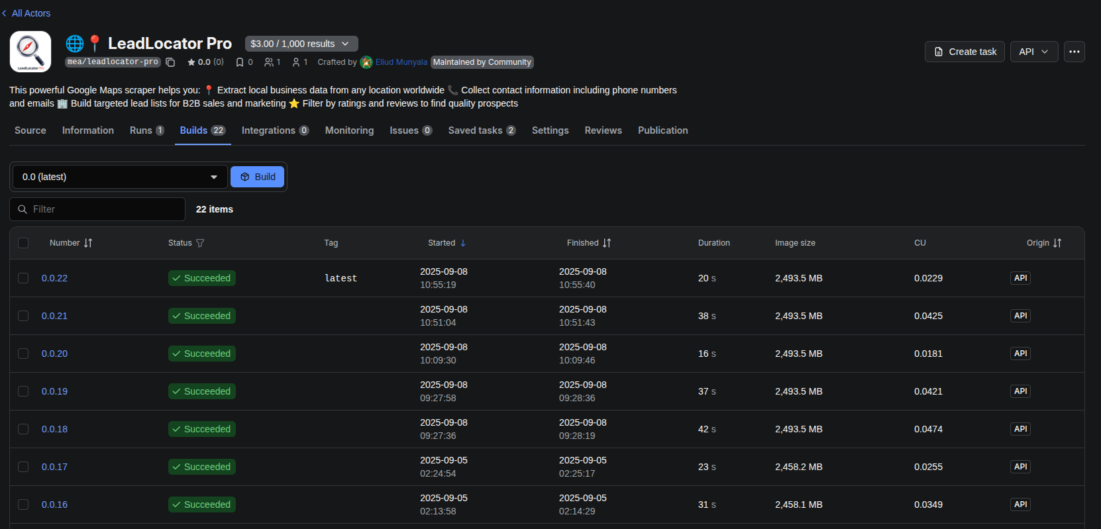The width and height of the screenshot is (1101, 529).
Task: Click Succeeded status badge of build 0.0.16
Action: point(202,505)
